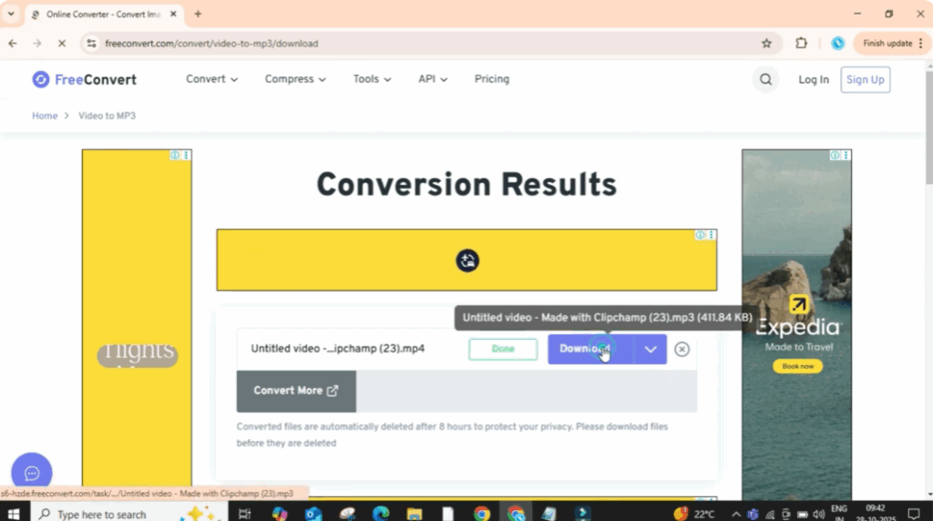Viewport: 933px width, 521px height.
Task: Open the Compress dropdown menu
Action: [x=295, y=79]
